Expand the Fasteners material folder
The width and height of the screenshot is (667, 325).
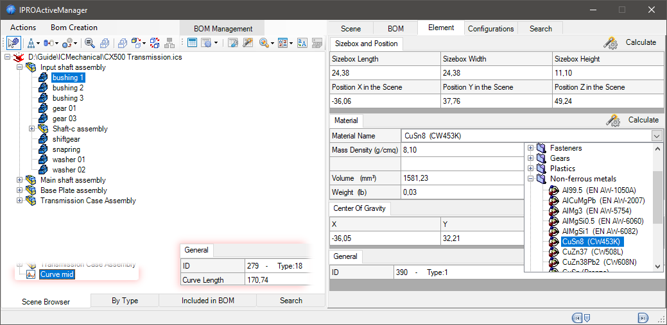(x=530, y=148)
